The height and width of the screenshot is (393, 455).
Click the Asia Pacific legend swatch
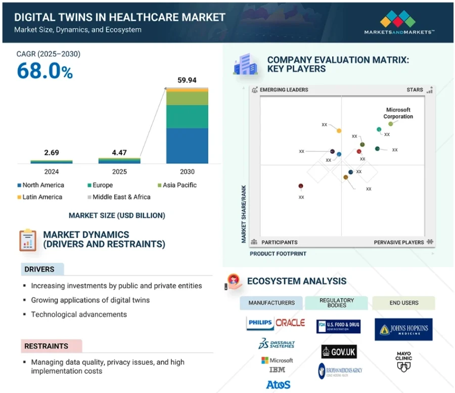pyautogui.click(x=159, y=185)
